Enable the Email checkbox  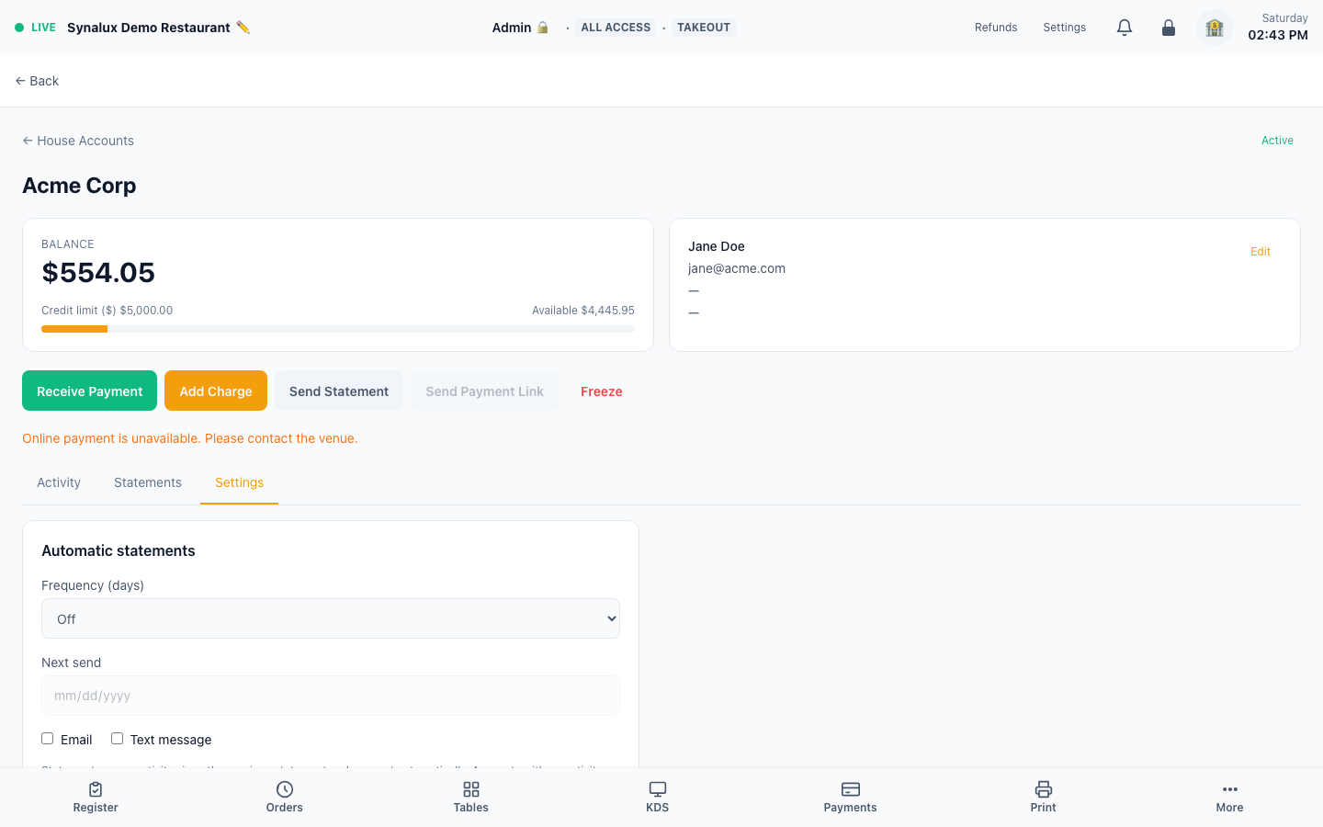click(48, 739)
